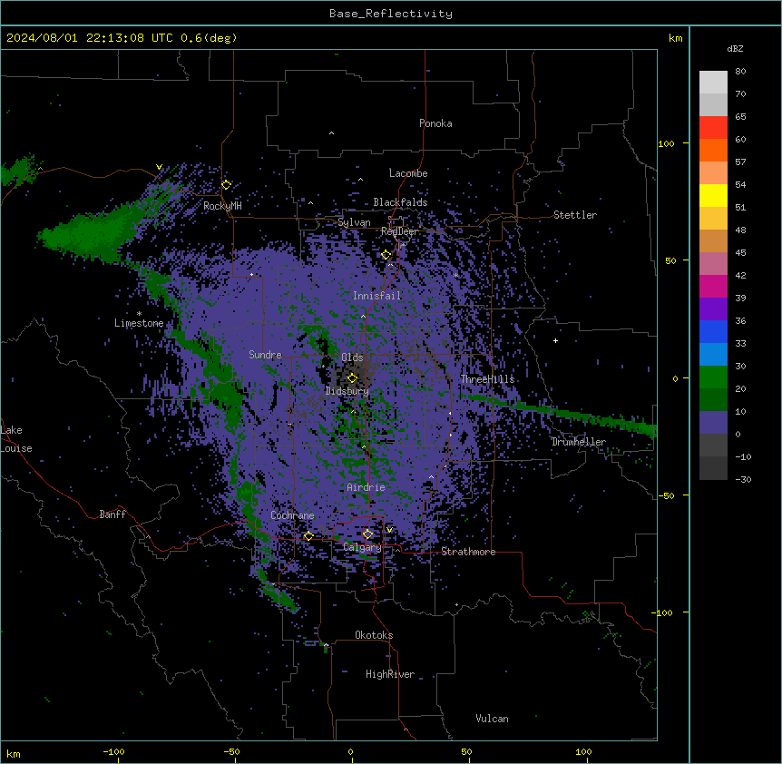782x764 pixels.
Task: Click the bright green legend swatch between 30 and 20
Action: click(713, 377)
